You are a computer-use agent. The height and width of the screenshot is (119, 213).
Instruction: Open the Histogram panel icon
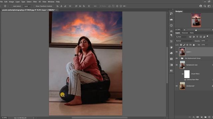171,20
